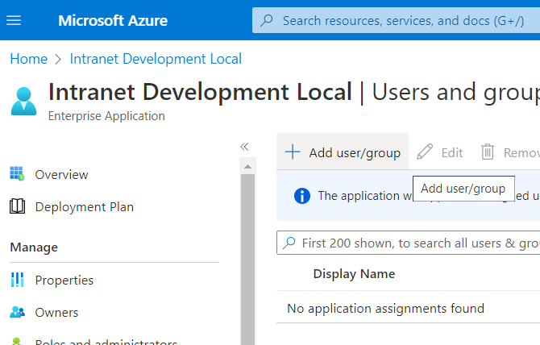
Task: Click the Edit toolbar button
Action: [x=439, y=152]
